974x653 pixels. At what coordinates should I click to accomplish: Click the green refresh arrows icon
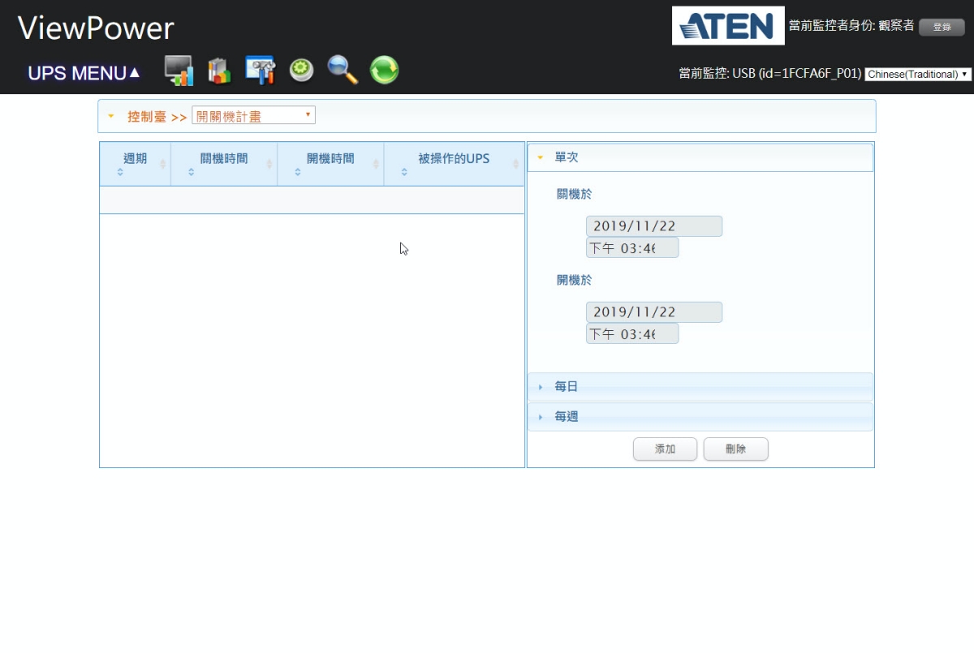click(x=385, y=71)
